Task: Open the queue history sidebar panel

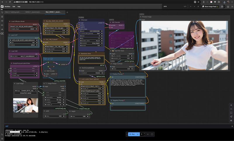Action: tap(2, 13)
